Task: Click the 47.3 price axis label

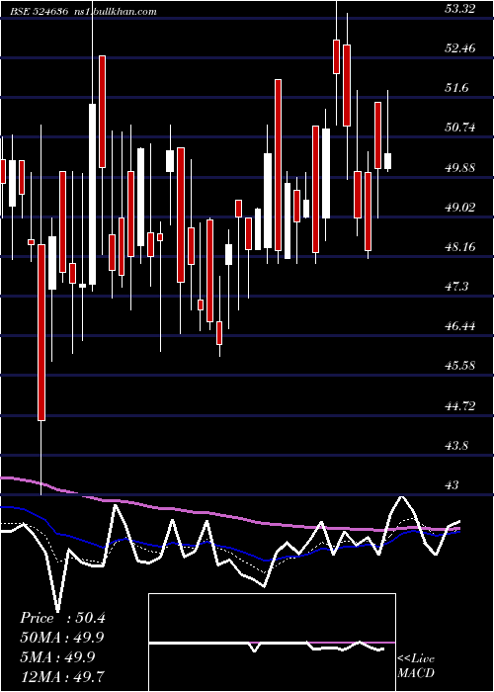Action: [456, 287]
